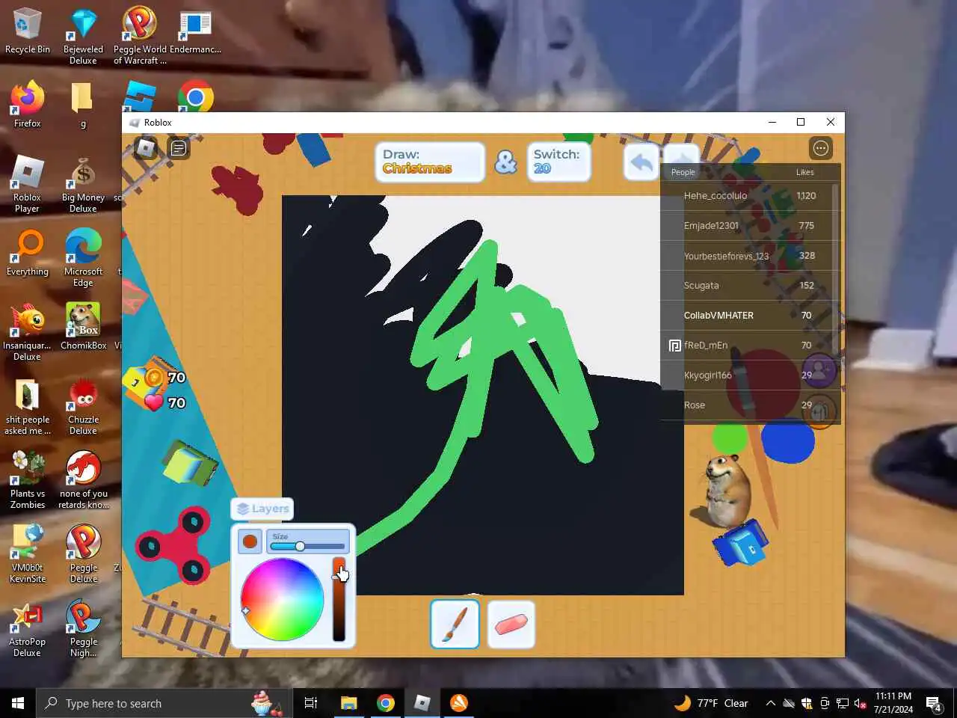Image resolution: width=957 pixels, height=718 pixels.
Task: Open the Everything search shortcut
Action: [x=28, y=253]
